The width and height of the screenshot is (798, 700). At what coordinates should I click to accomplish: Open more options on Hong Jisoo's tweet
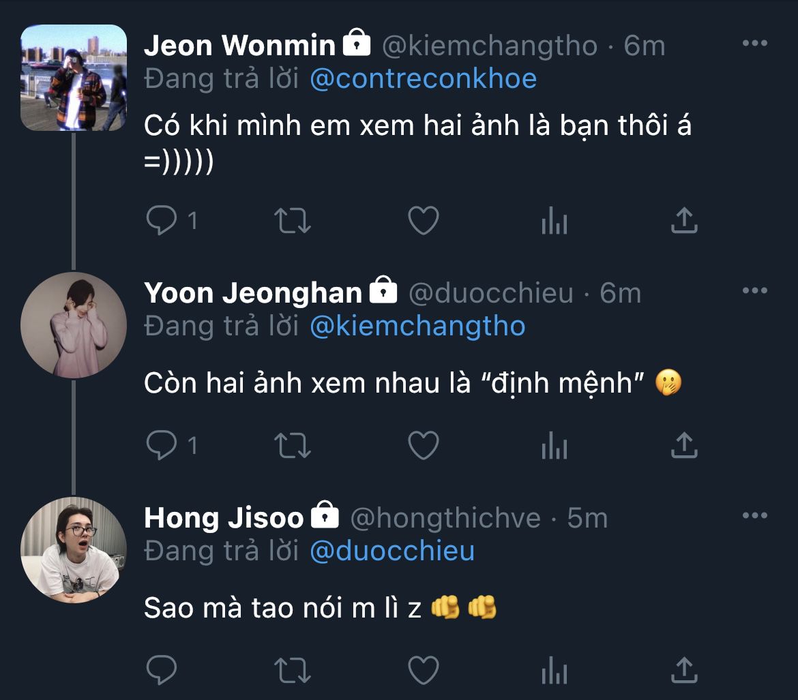click(754, 516)
